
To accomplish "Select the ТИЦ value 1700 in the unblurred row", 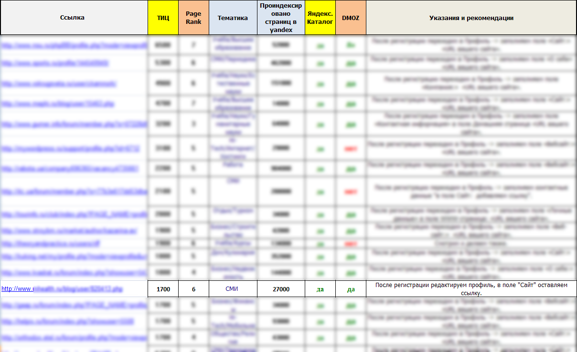I will coord(163,289).
